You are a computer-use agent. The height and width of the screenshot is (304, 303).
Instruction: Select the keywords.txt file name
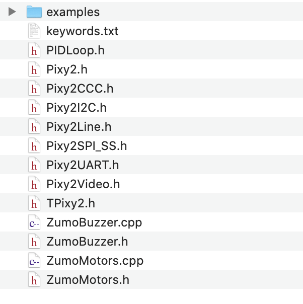[82, 31]
